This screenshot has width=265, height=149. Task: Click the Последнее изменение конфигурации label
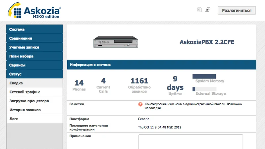click(88, 127)
